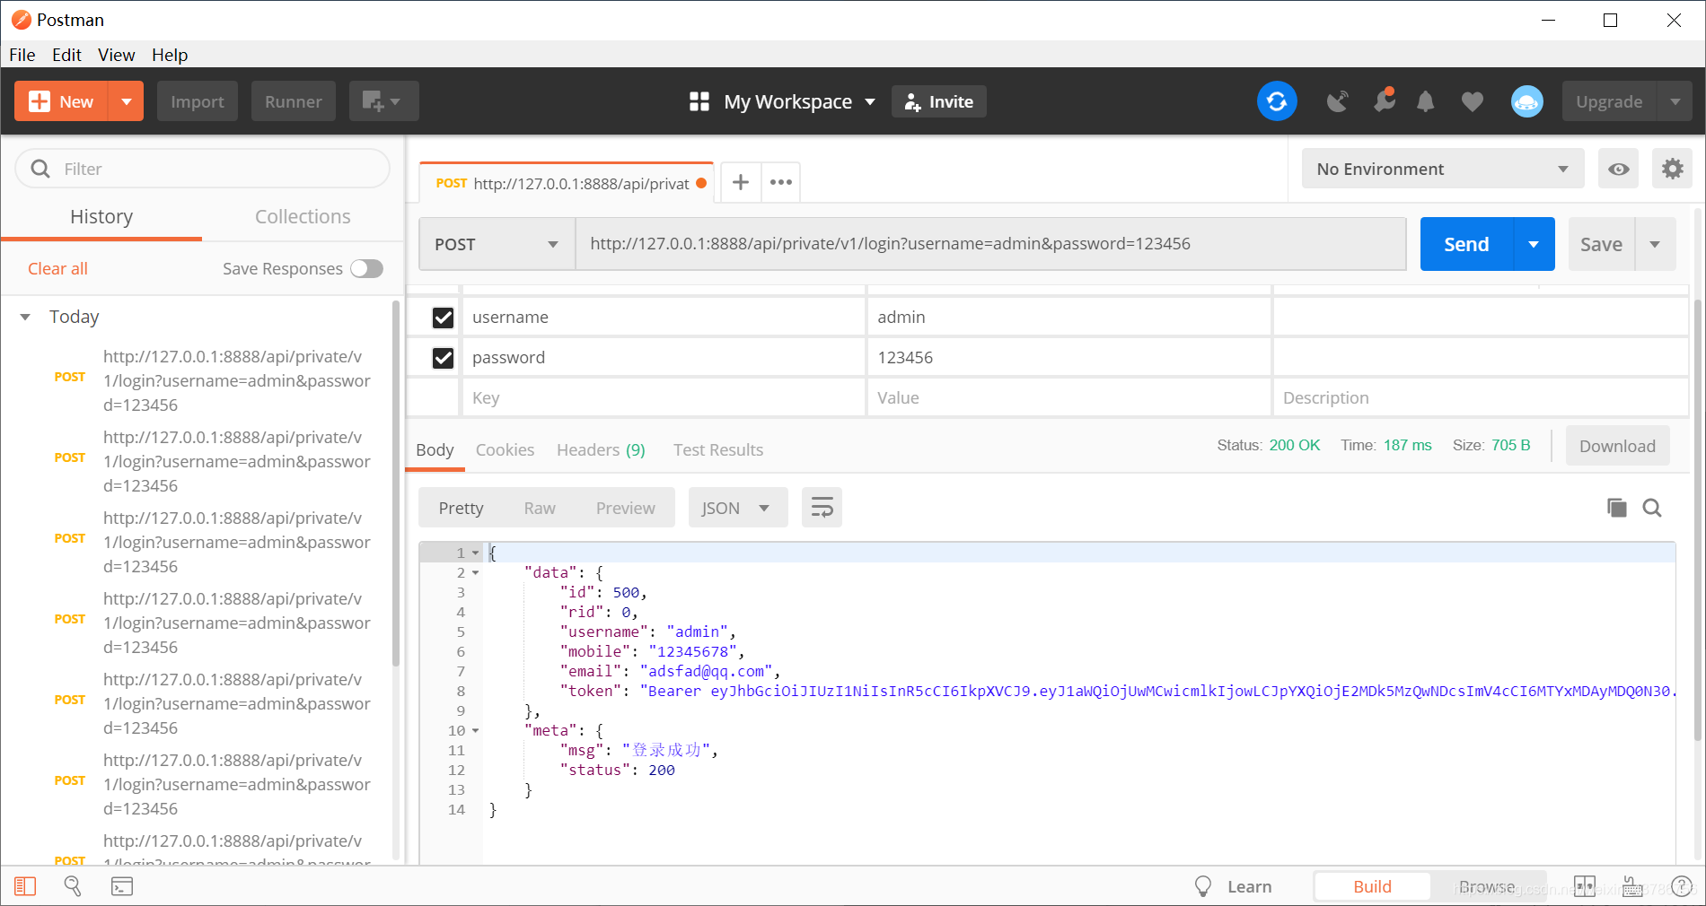This screenshot has width=1706, height=906.
Task: Open the user avatar menu
Action: point(1526,101)
